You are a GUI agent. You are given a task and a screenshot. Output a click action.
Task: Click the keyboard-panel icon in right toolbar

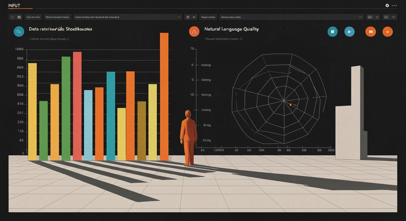coord(370,17)
